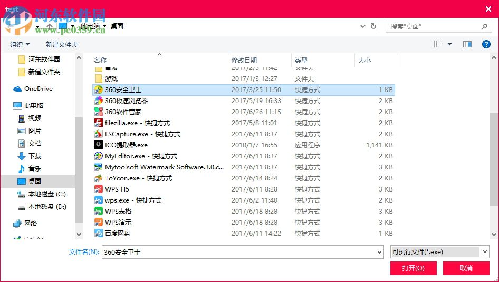Open 新建文件夹 folder in the sidebar
This screenshot has width=499, height=282.
pyautogui.click(x=39, y=72)
